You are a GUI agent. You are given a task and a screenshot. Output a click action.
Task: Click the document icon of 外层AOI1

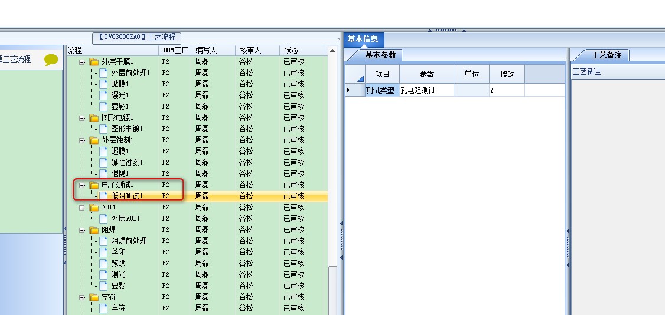tap(103, 218)
